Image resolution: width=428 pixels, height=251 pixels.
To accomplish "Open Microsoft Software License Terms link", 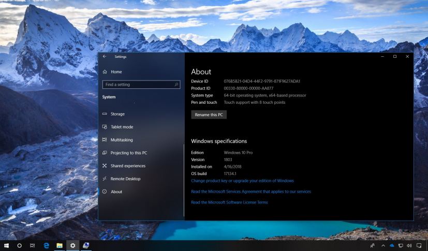I will 229,202.
